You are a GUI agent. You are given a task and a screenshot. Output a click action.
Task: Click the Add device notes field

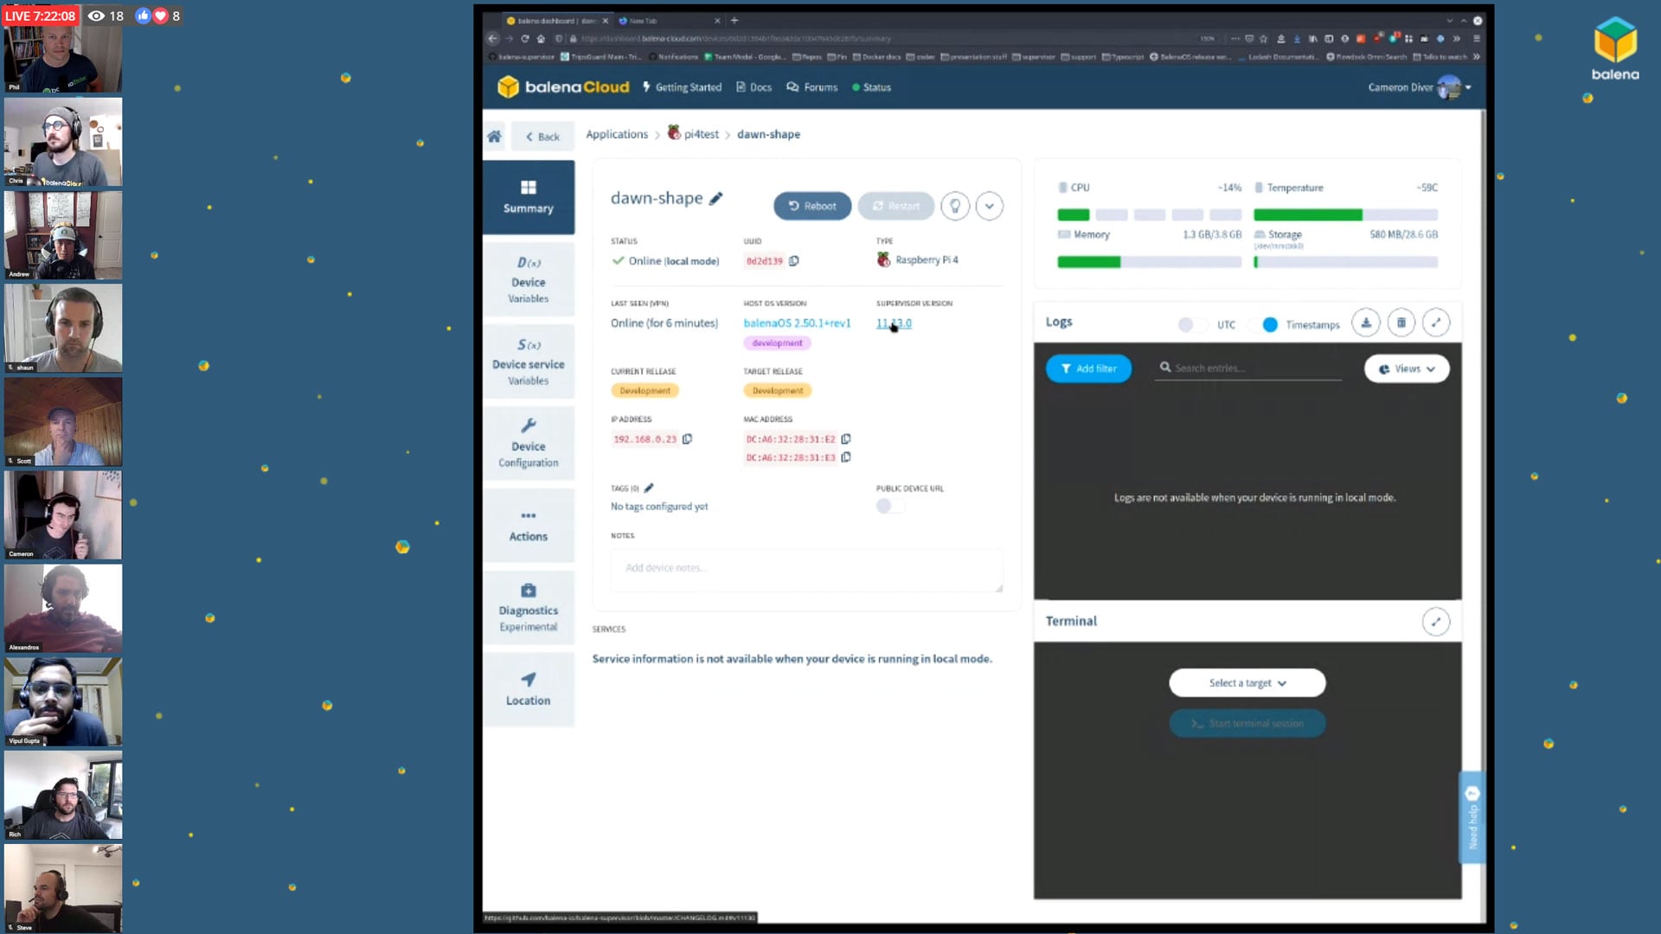pos(805,568)
